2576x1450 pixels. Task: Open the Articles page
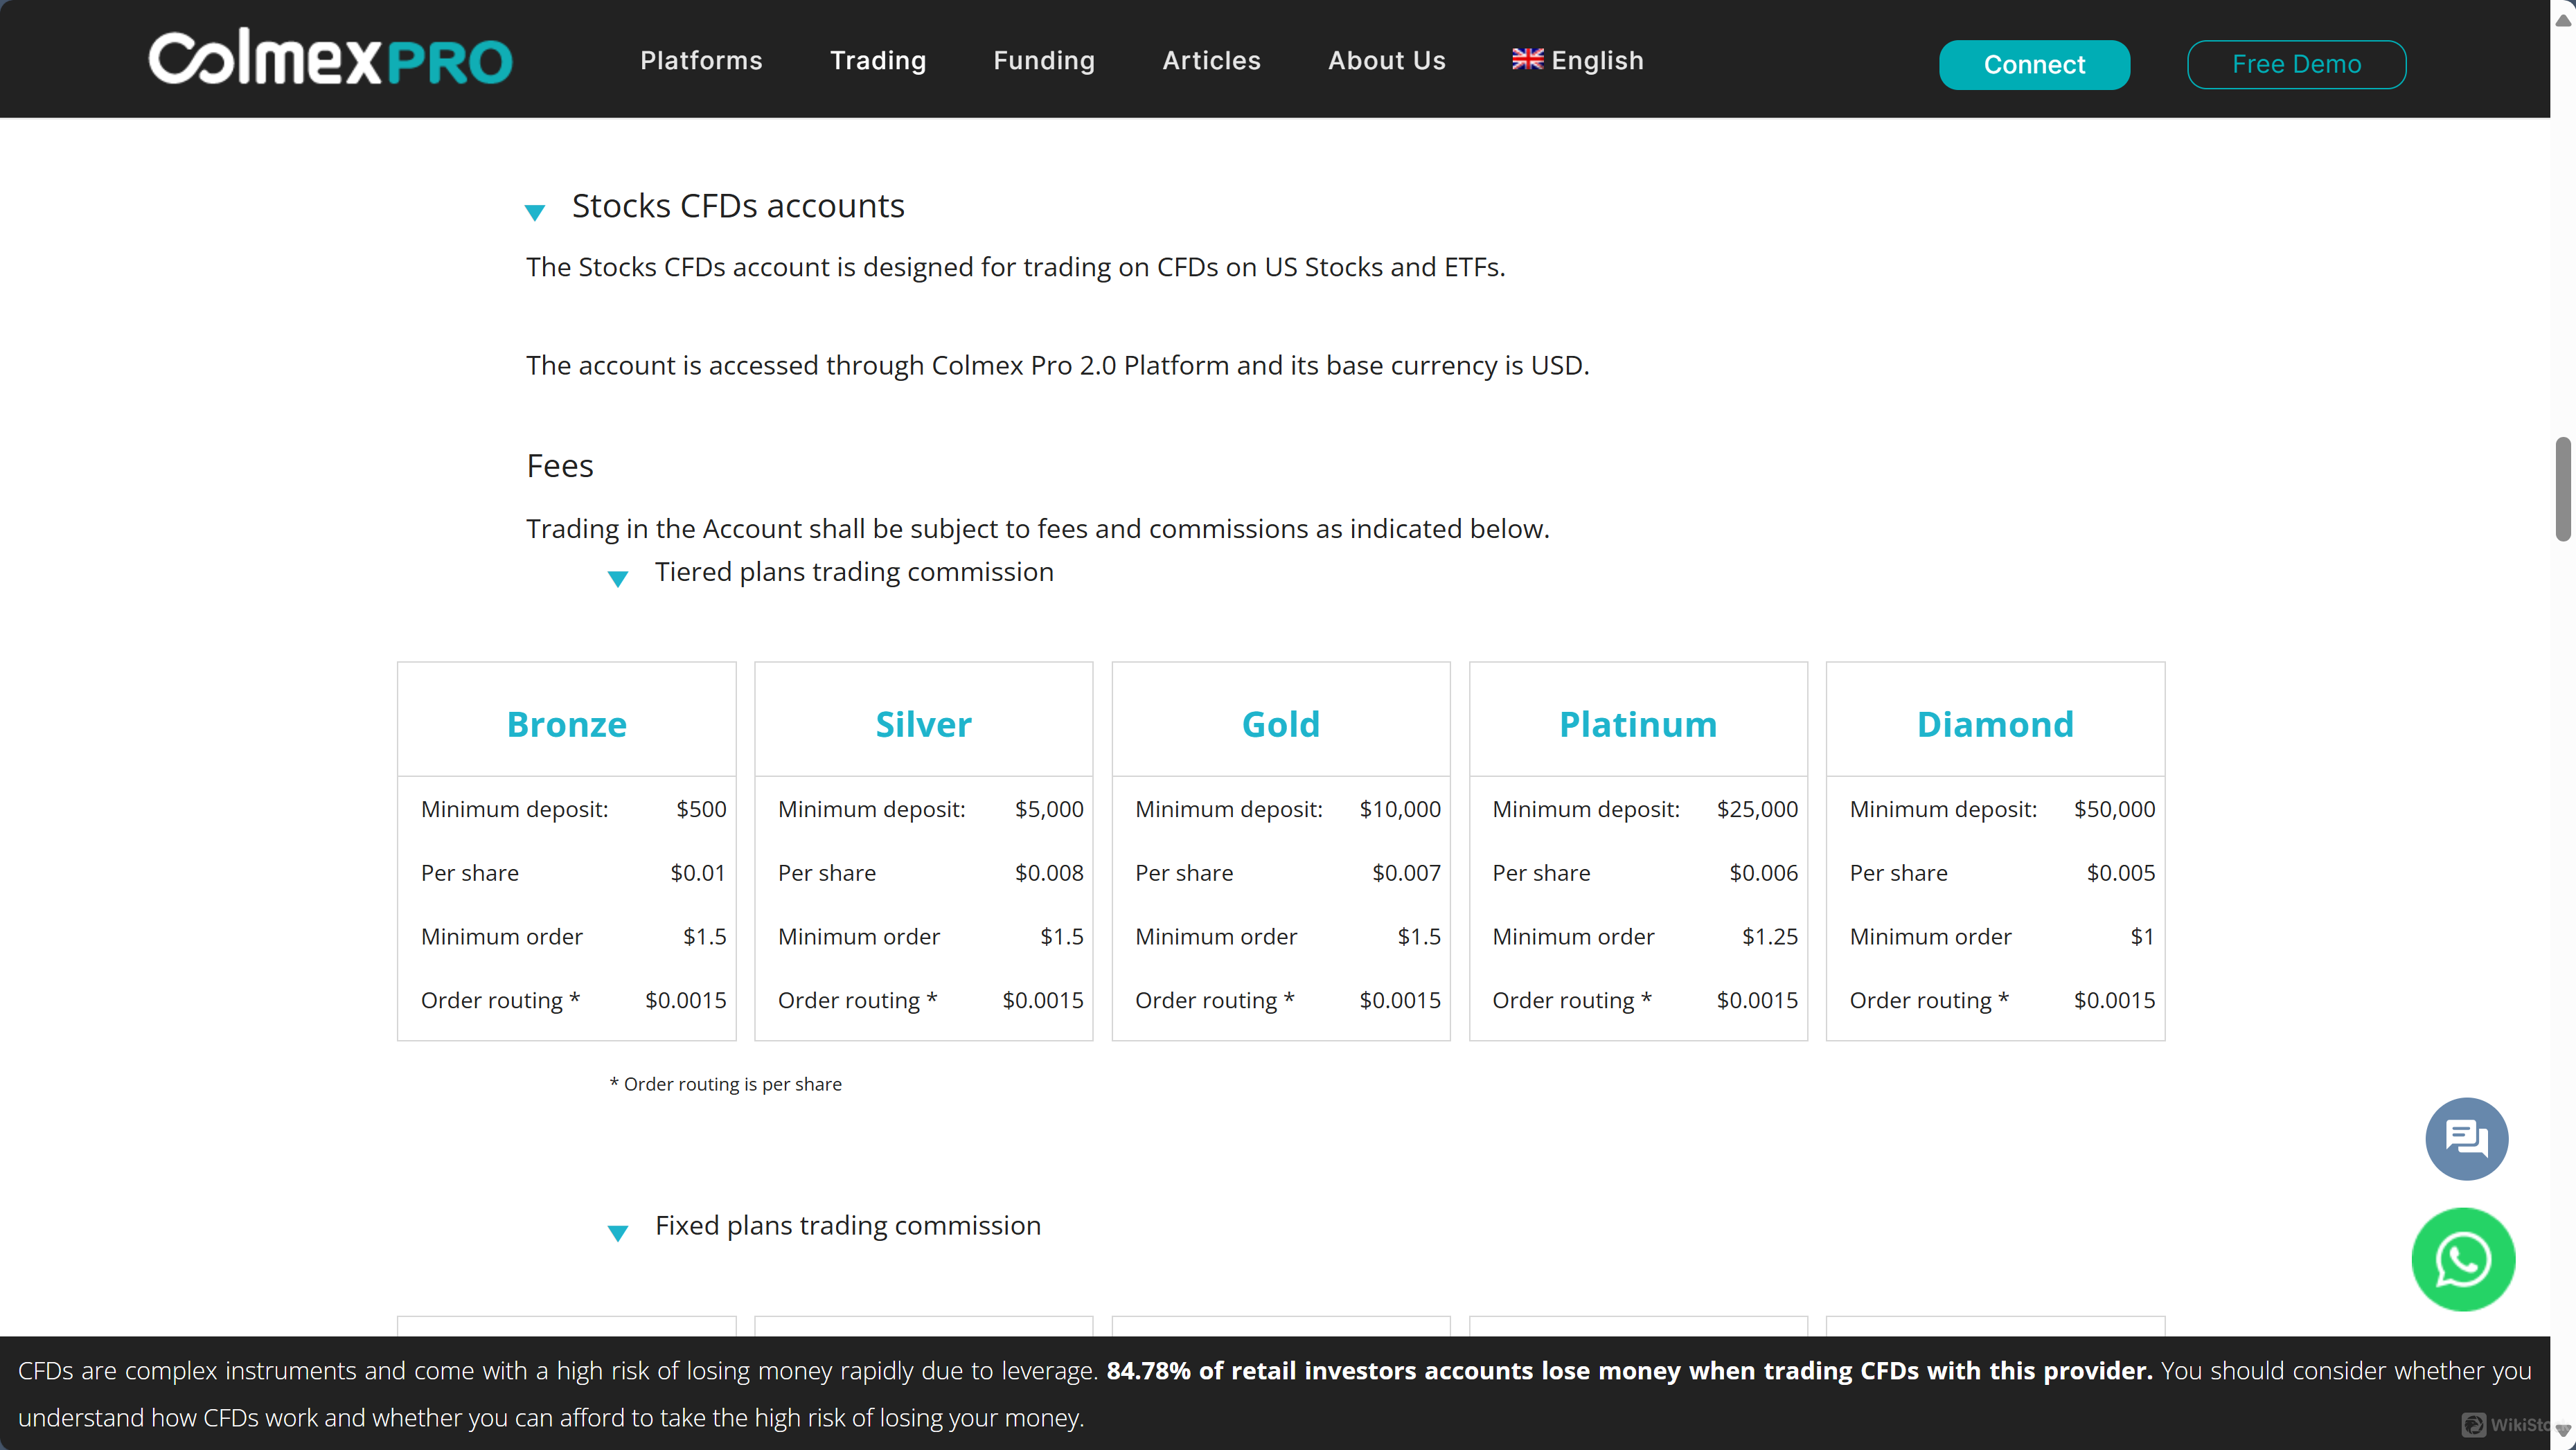pyautogui.click(x=1211, y=59)
